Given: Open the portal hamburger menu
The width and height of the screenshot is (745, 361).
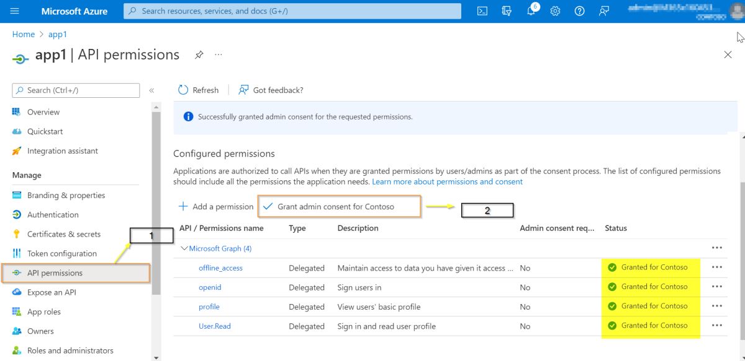Looking at the screenshot, I should 15,11.
